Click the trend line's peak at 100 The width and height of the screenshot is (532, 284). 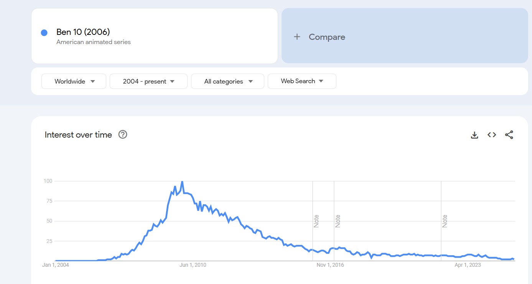pyautogui.click(x=182, y=182)
